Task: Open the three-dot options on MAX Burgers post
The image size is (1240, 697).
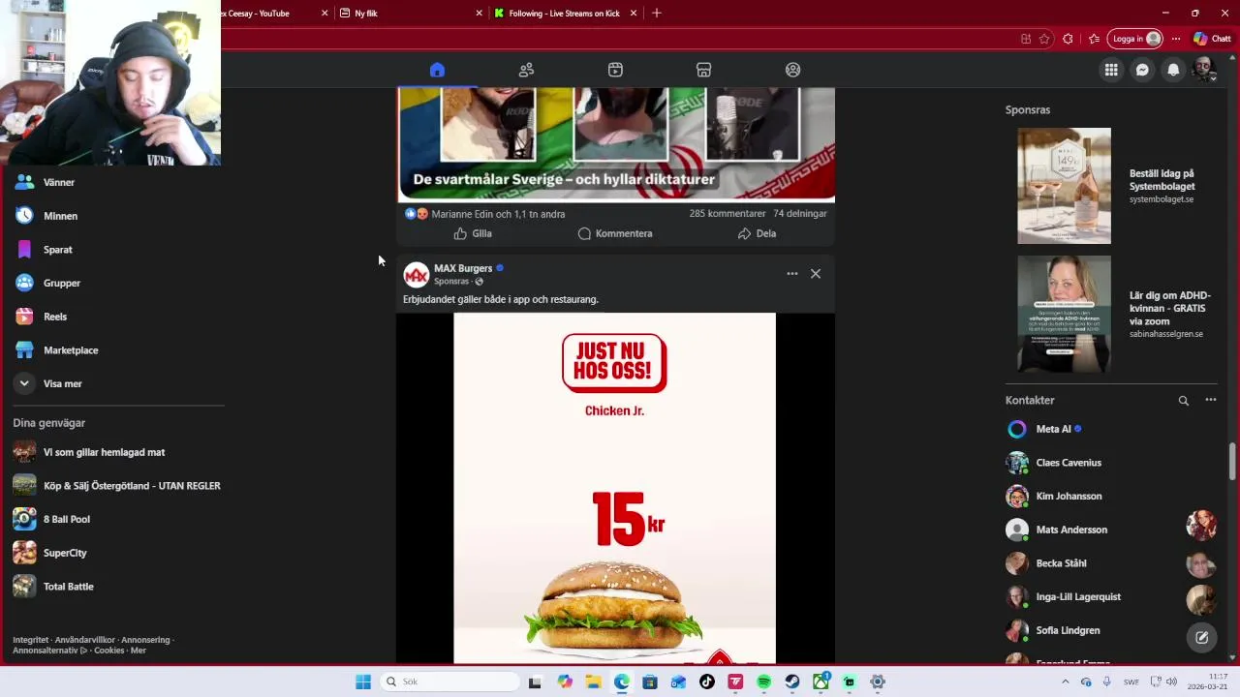Action: (792, 274)
